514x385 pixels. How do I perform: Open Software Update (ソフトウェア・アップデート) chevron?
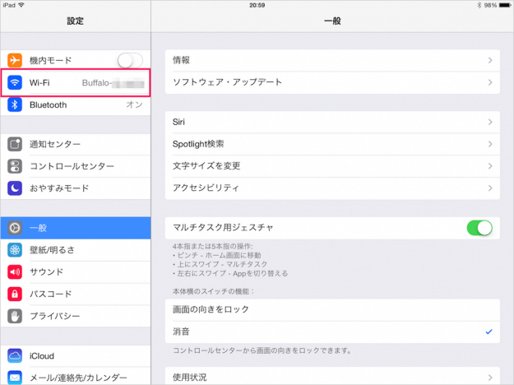pyautogui.click(x=489, y=82)
